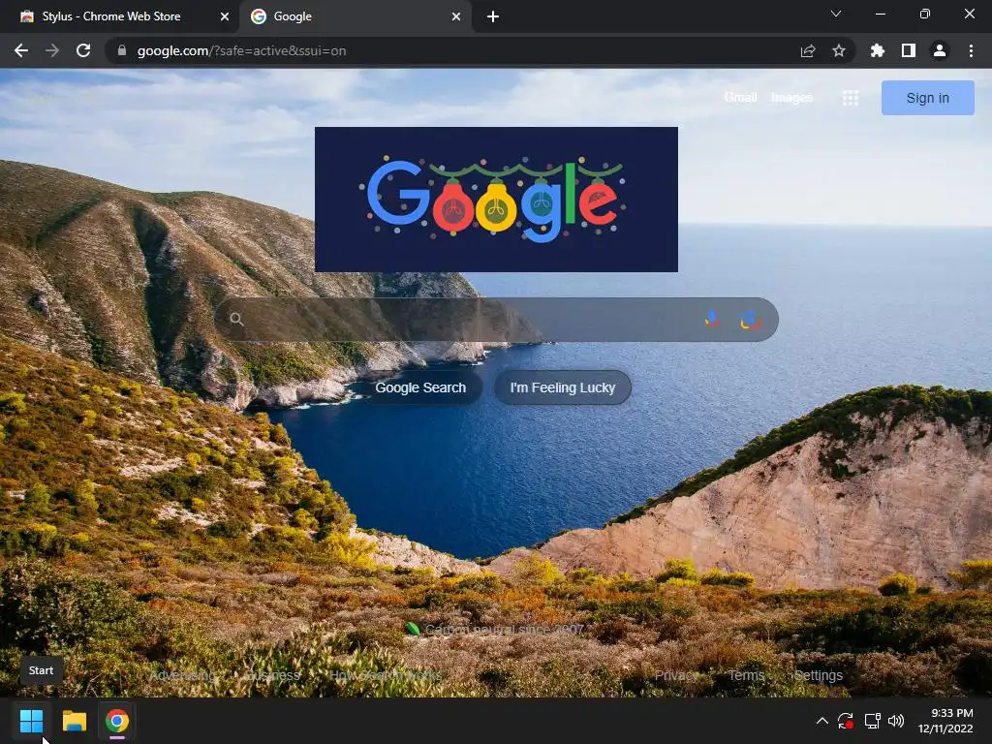Viewport: 992px width, 744px height.
Task: Click the Sign in button
Action: coord(927,98)
